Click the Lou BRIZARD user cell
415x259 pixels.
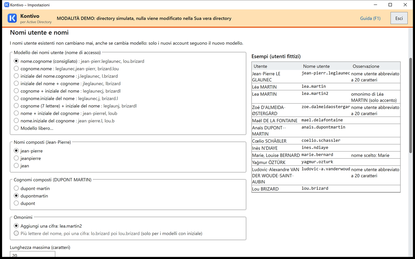click(x=277, y=189)
